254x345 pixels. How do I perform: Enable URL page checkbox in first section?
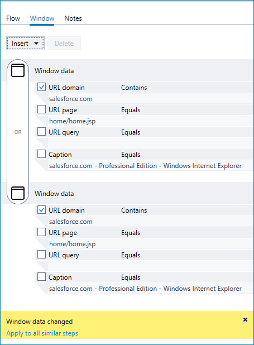(41, 109)
